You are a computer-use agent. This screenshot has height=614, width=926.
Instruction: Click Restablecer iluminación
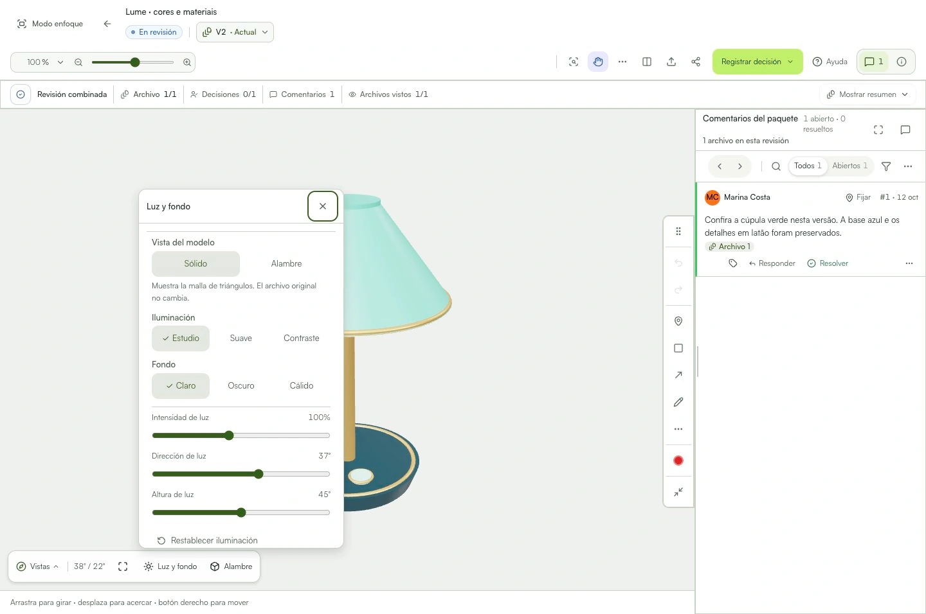point(208,541)
